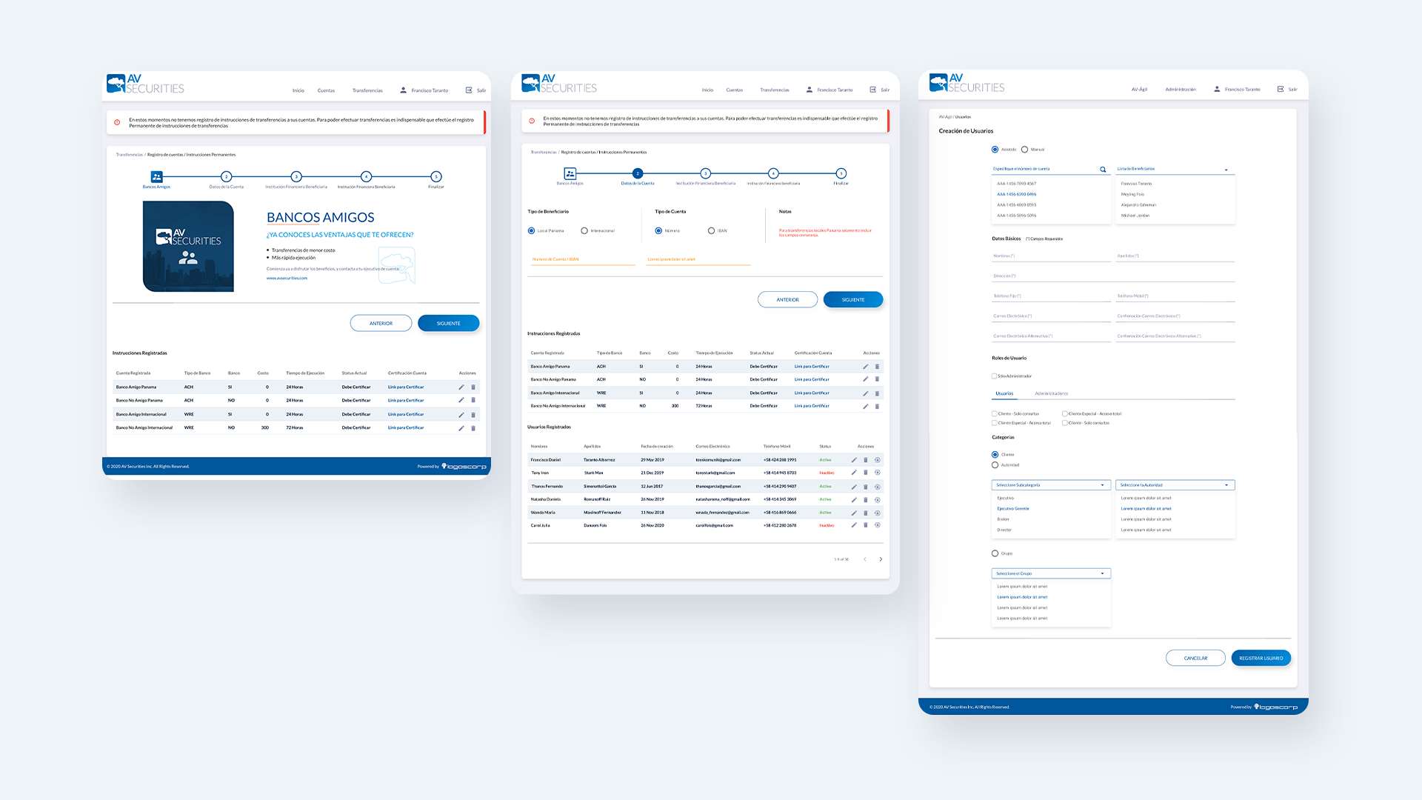Click the account number search magnifier icon
The image size is (1422, 800).
tap(1103, 170)
